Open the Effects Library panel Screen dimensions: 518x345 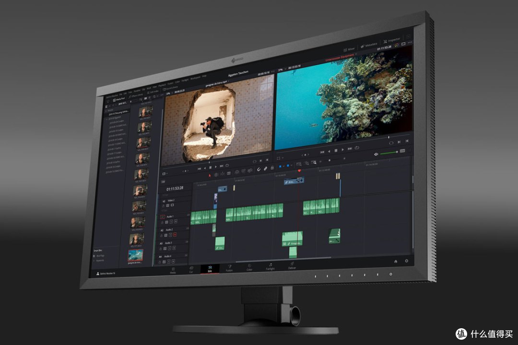(x=136, y=95)
